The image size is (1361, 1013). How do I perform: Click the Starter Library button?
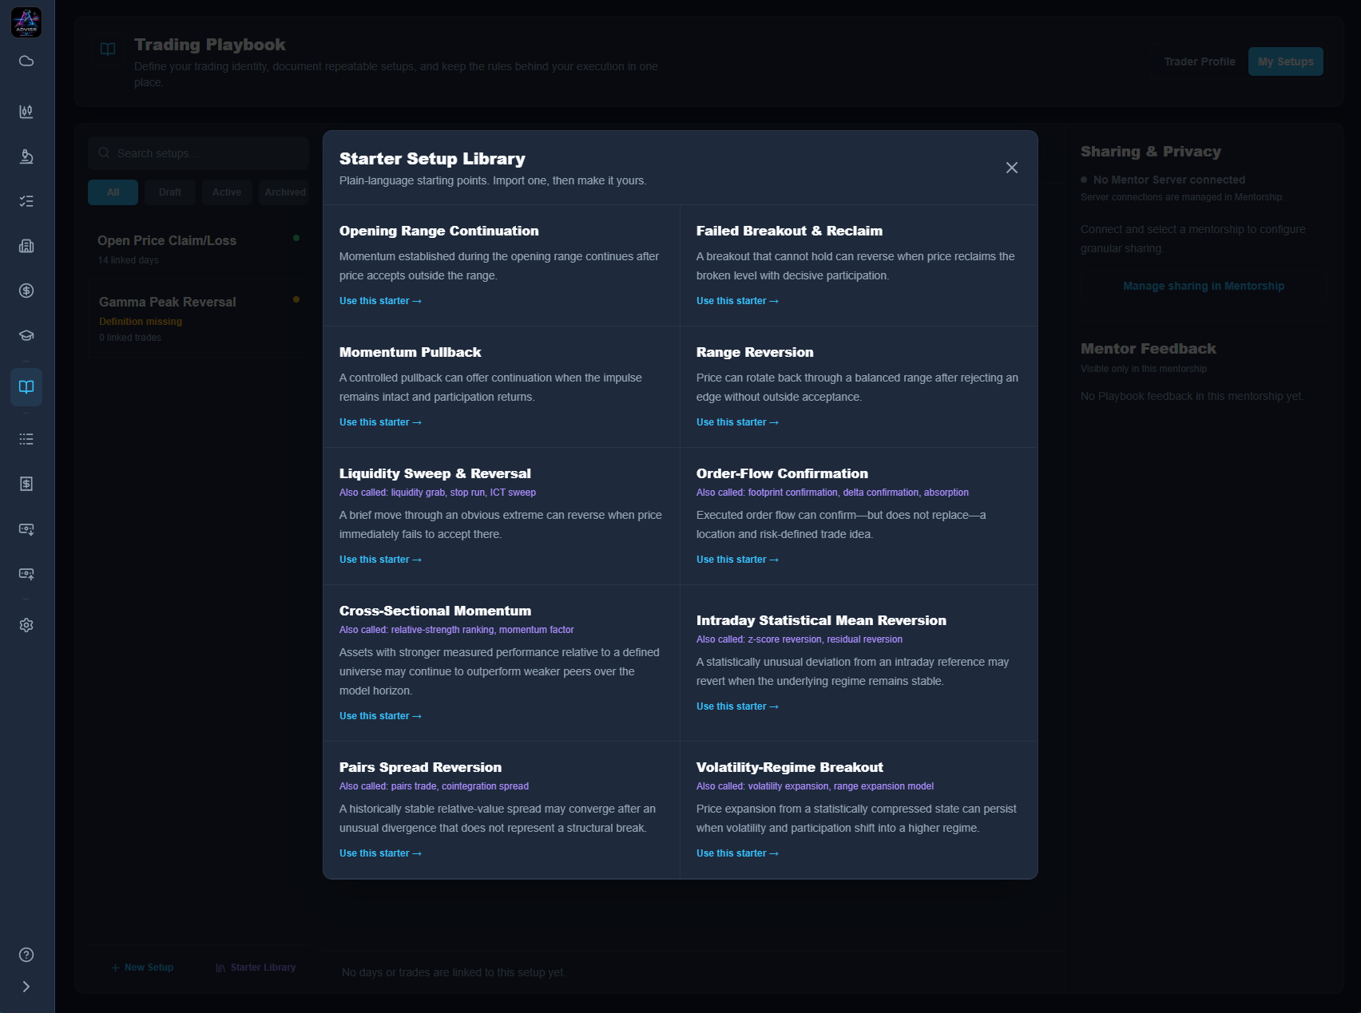click(256, 967)
